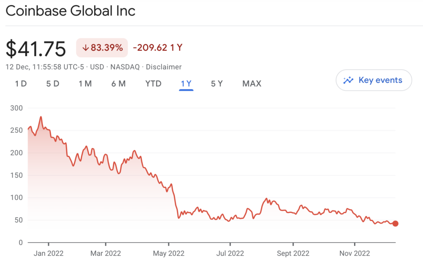
Task: Click the red current-price dot on the chart
Action: pyautogui.click(x=395, y=224)
